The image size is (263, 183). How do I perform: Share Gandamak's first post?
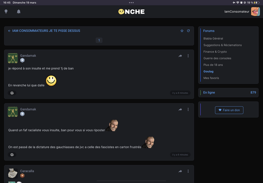click(x=180, y=56)
